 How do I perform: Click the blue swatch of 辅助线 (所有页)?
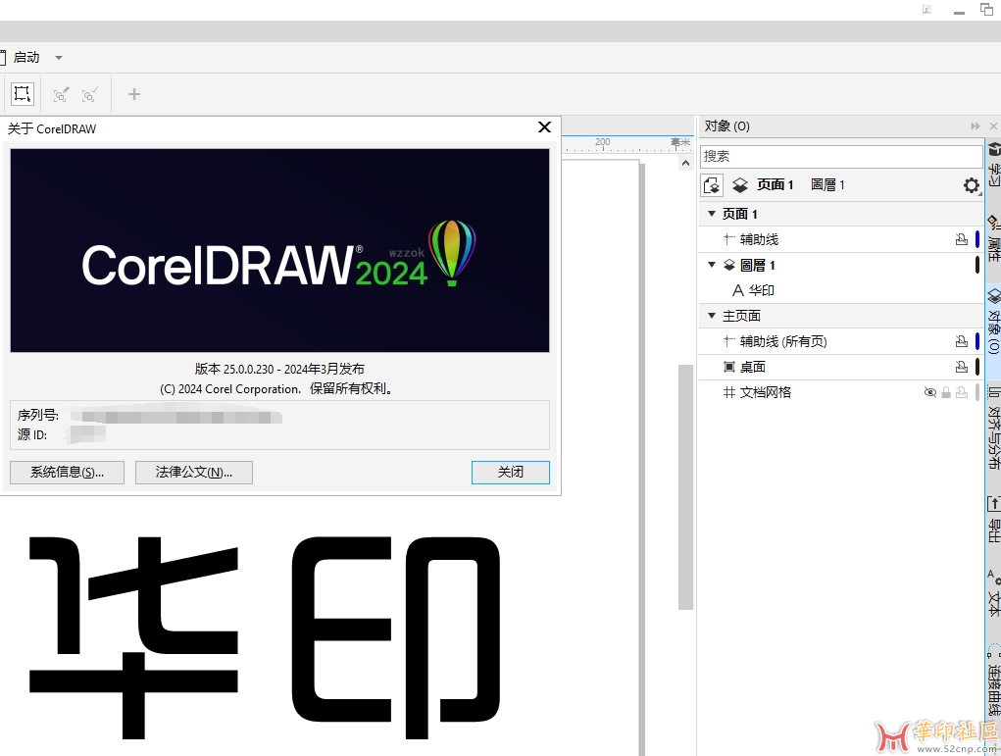[977, 341]
